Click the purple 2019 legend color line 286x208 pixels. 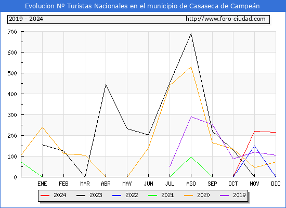[225, 196]
